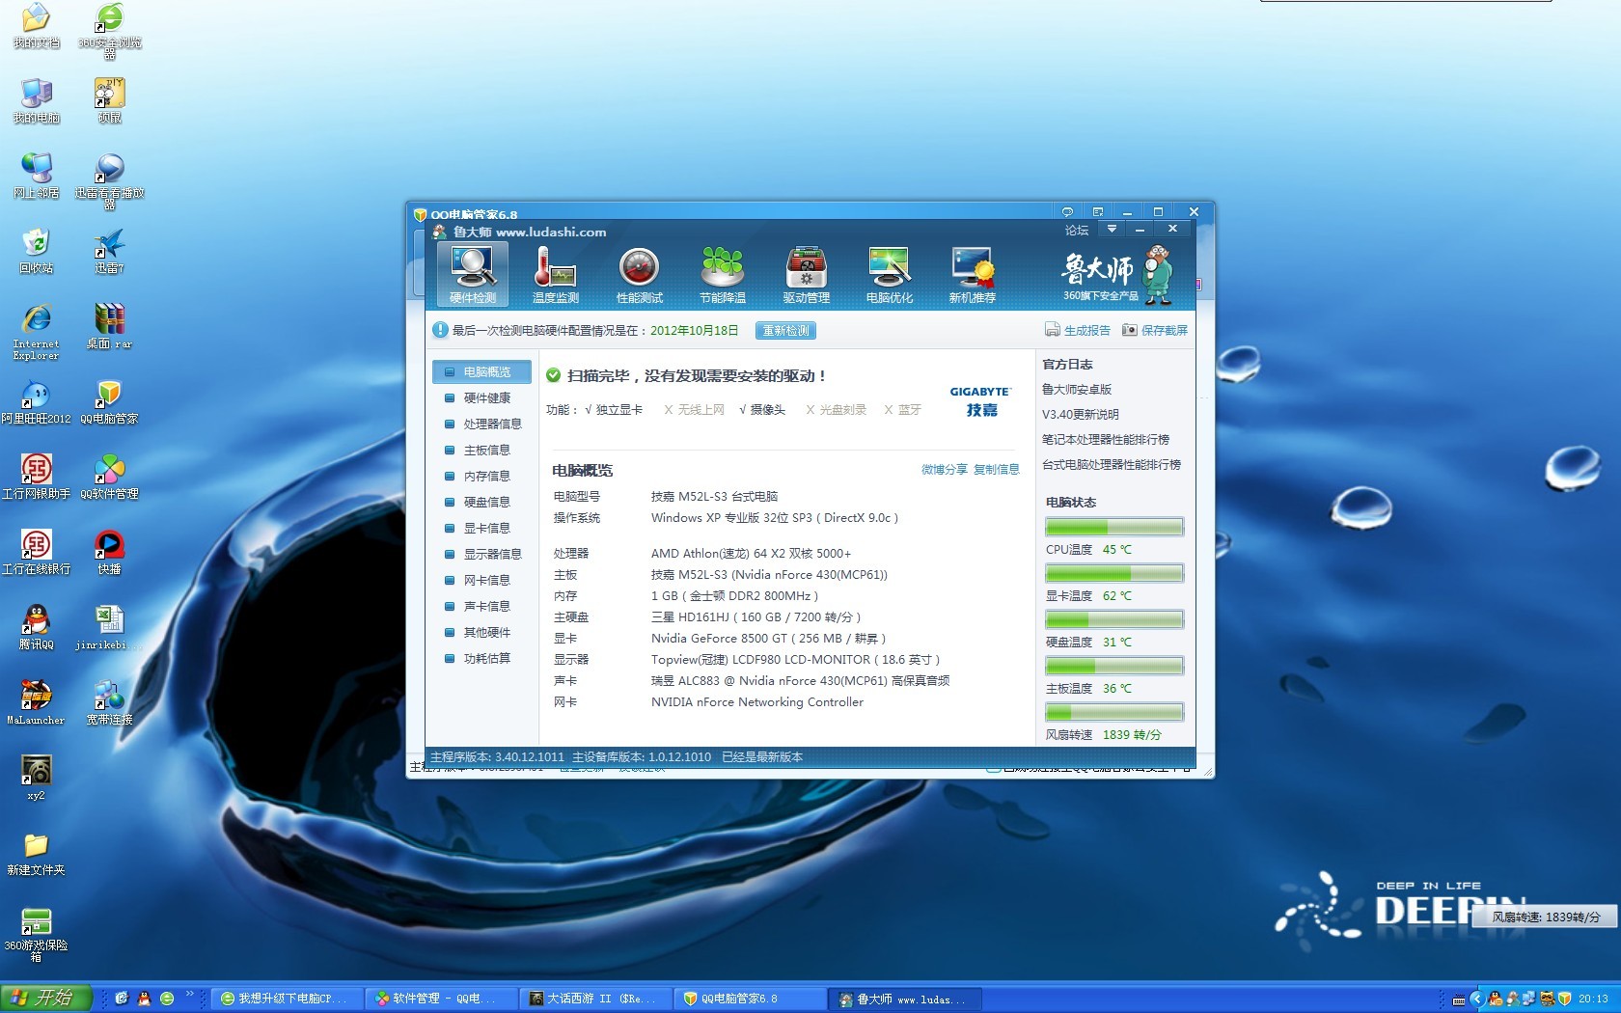Open the 性能测试 performance test tab
The width and height of the screenshot is (1621, 1013).
pyautogui.click(x=639, y=275)
